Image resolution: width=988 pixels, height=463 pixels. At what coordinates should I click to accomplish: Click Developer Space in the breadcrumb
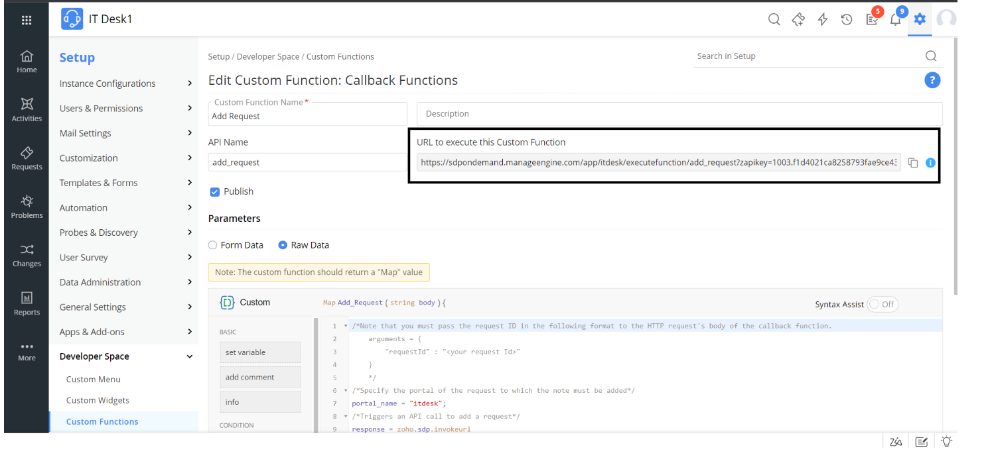coord(268,57)
